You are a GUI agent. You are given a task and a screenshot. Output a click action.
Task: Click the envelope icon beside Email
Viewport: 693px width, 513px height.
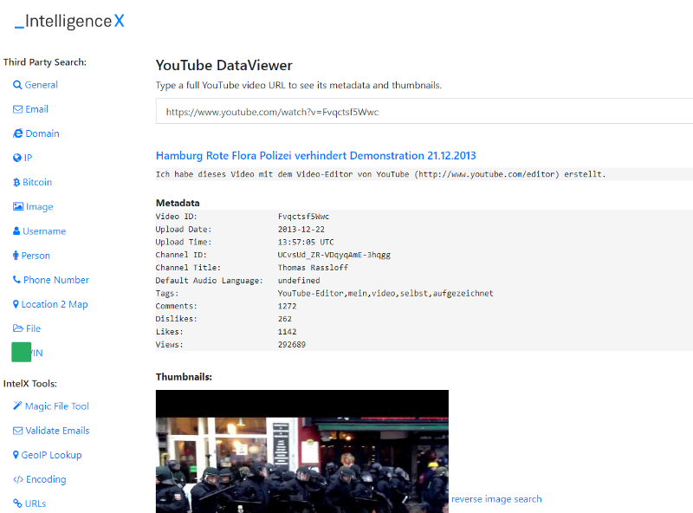[17, 109]
